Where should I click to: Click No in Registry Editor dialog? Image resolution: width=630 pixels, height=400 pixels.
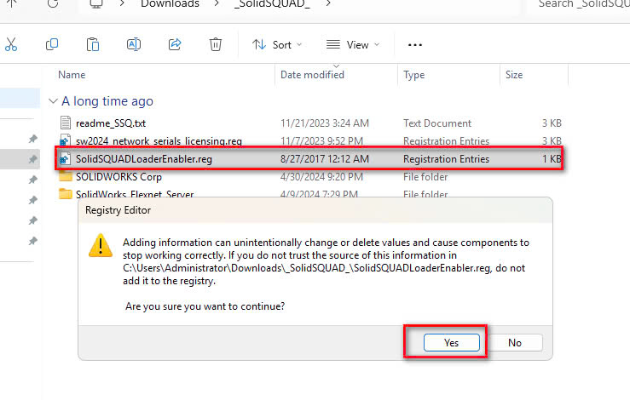(x=515, y=343)
